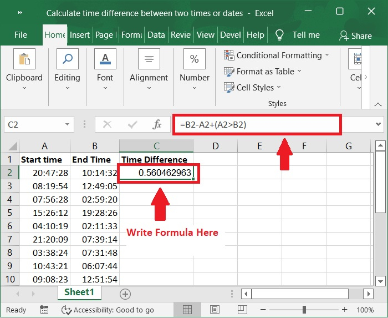Click the macro recording status bar icon
388x318 pixels.
(x=44, y=310)
